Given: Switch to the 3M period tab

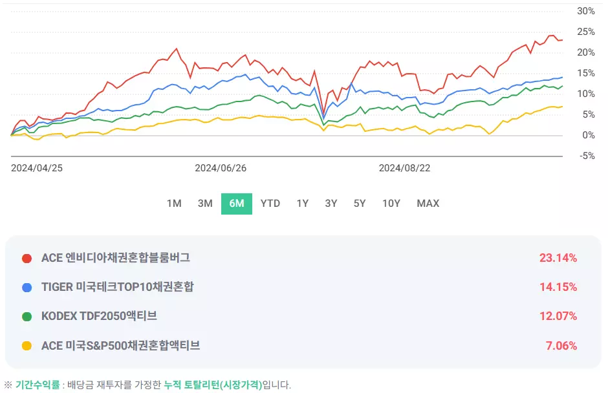Looking at the screenshot, I should (205, 203).
